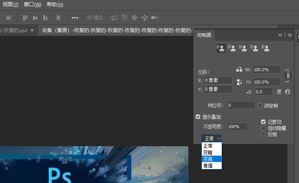
Task: Select the 3D scale camera icon
Action: [155, 18]
